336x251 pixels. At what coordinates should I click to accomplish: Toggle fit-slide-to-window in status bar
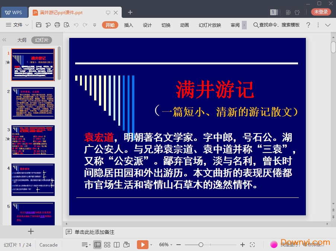[253, 245]
